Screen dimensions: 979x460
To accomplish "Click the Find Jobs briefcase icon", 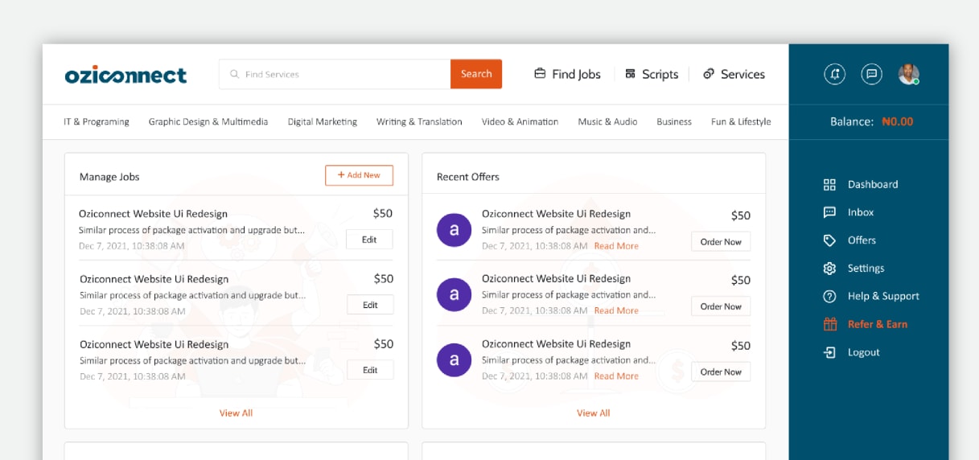I will point(540,73).
